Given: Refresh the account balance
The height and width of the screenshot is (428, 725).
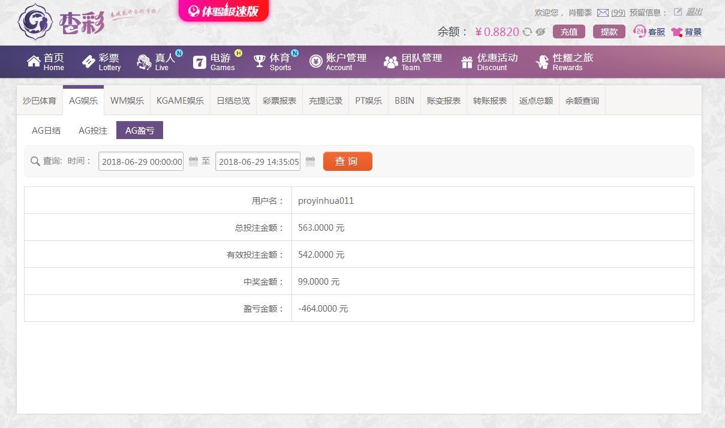Looking at the screenshot, I should 527,32.
